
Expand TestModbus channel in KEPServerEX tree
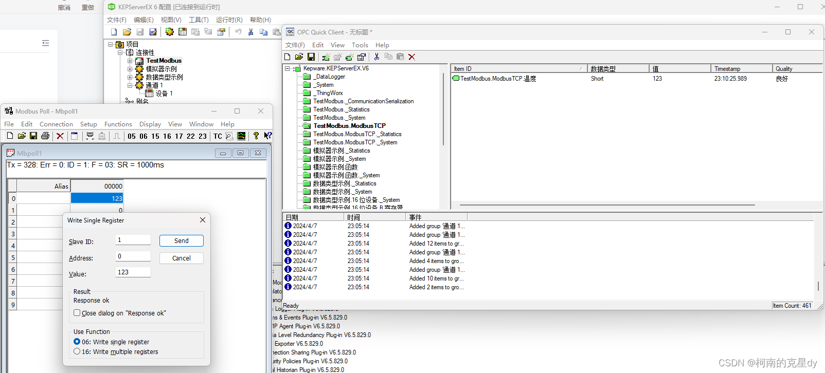[x=130, y=61]
